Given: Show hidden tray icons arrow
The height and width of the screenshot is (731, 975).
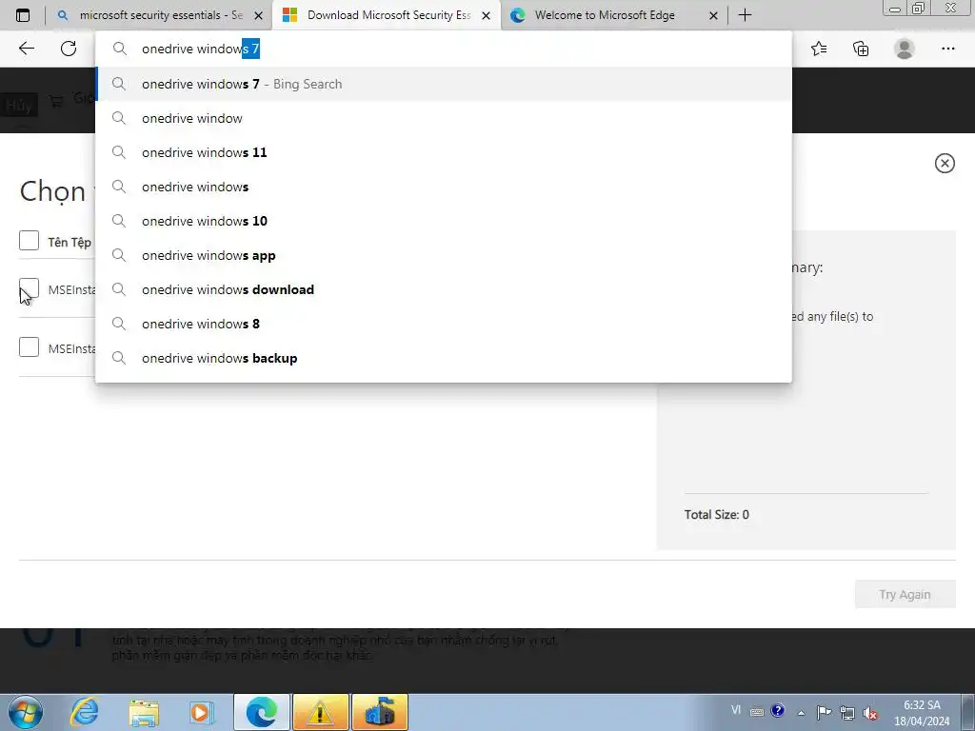Looking at the screenshot, I should click(x=802, y=713).
